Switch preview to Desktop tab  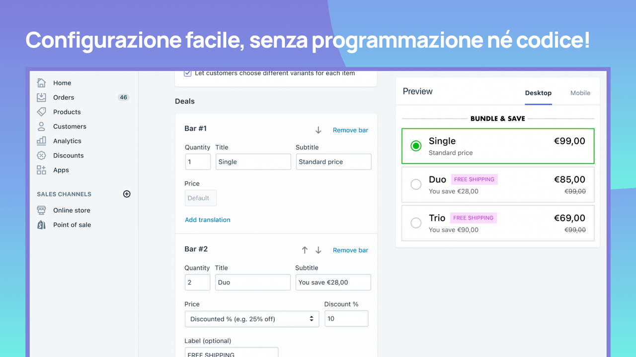pyautogui.click(x=538, y=93)
